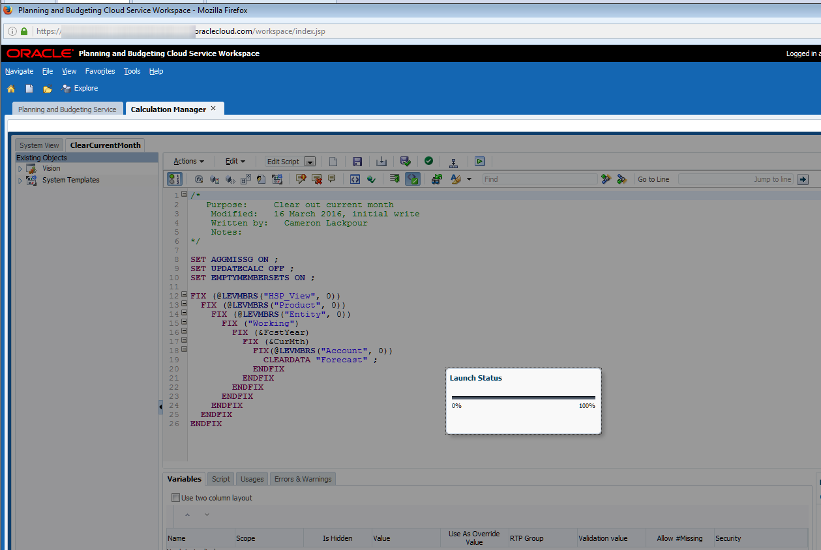Click the speech bubble with red X icon

coord(317,179)
